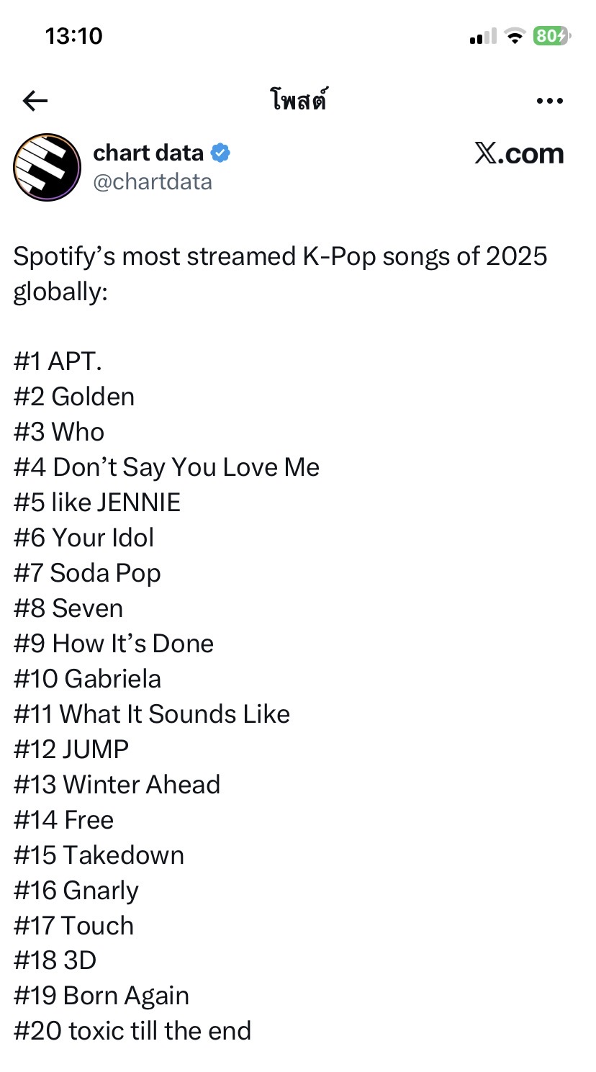
Task: Select the "#5 like JENNIE" line
Action: click(x=97, y=503)
